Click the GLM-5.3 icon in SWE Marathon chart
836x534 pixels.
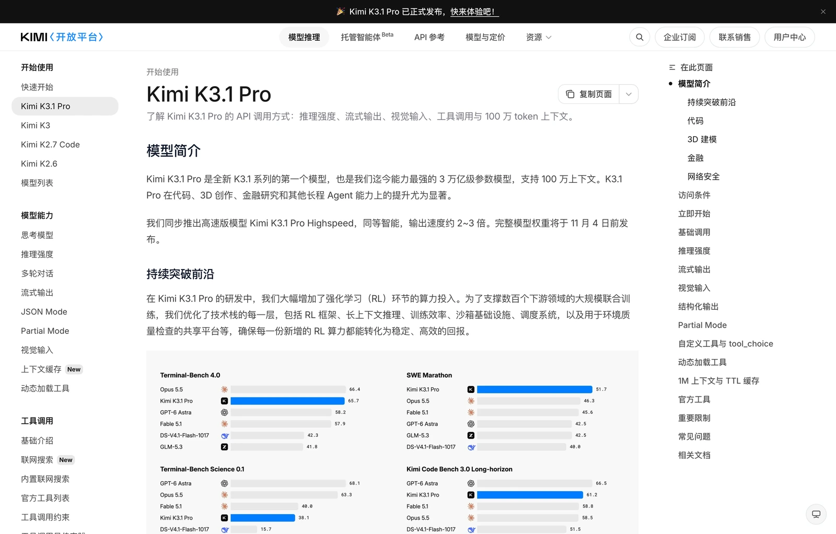(x=471, y=435)
